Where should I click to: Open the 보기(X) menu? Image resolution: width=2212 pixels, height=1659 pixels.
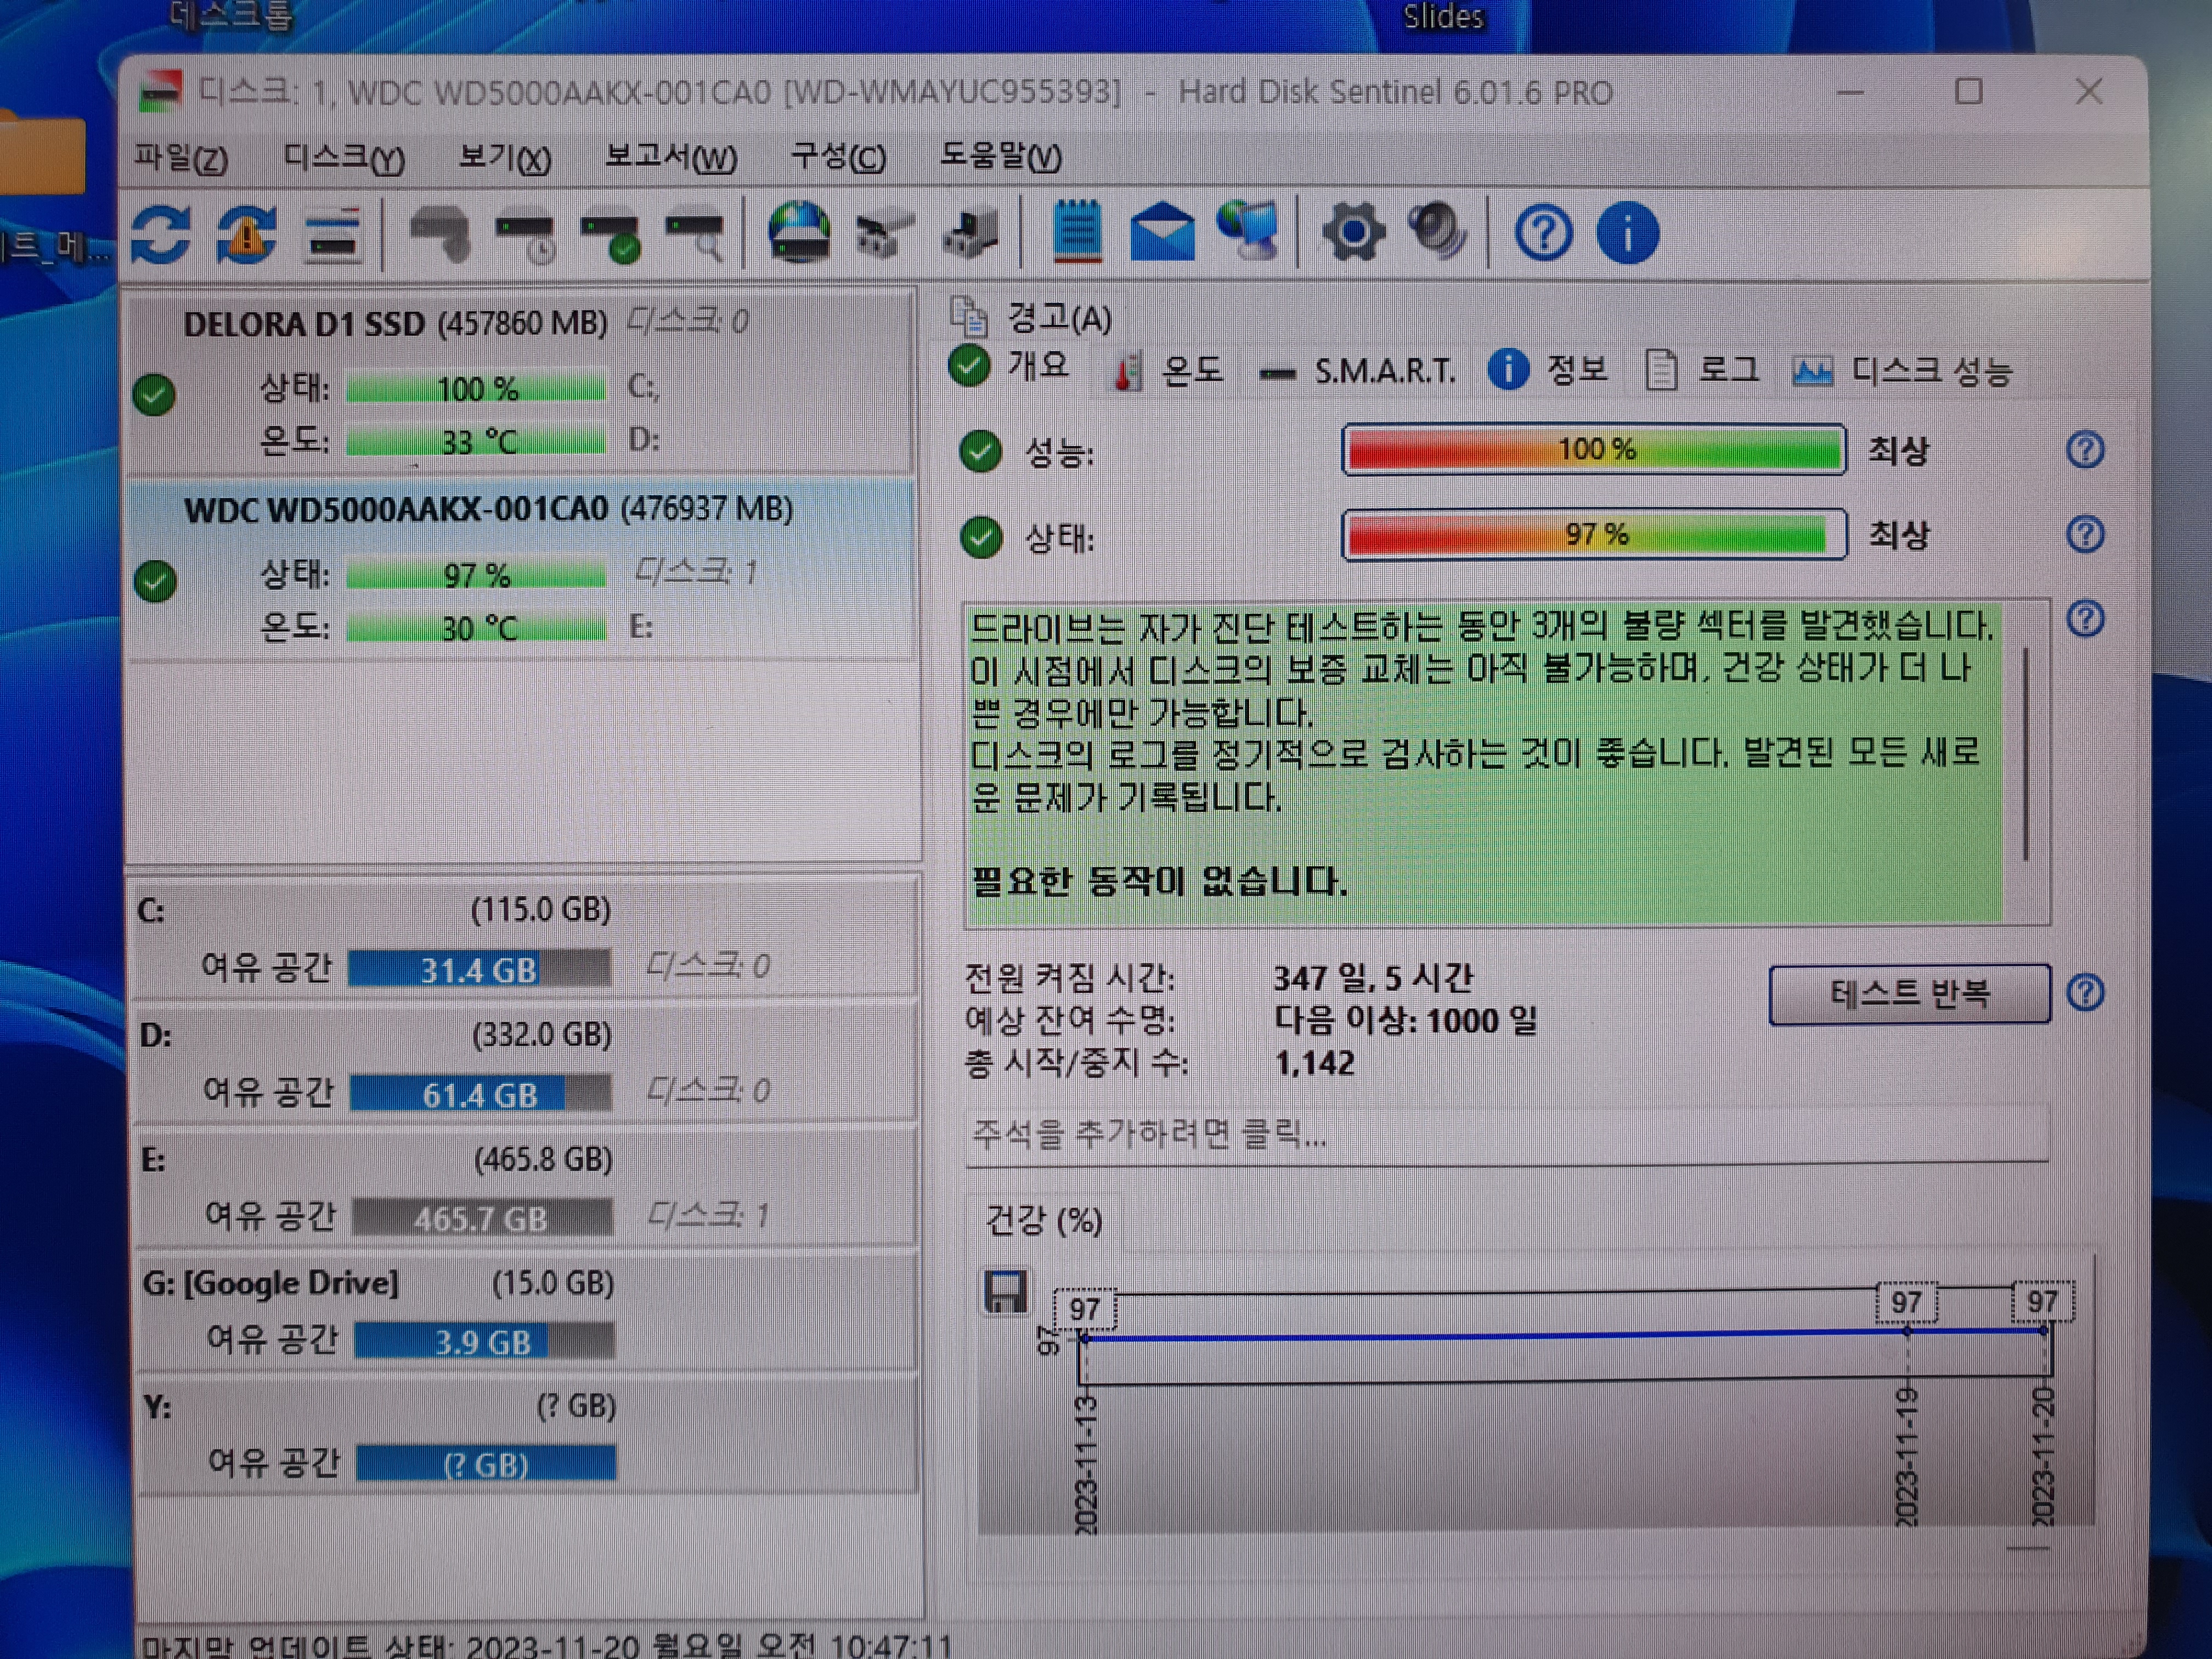504,157
